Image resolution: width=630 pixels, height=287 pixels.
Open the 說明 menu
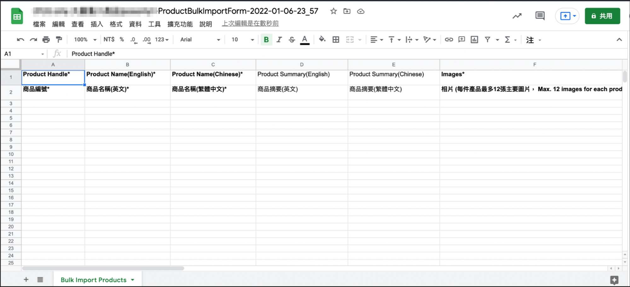point(205,24)
